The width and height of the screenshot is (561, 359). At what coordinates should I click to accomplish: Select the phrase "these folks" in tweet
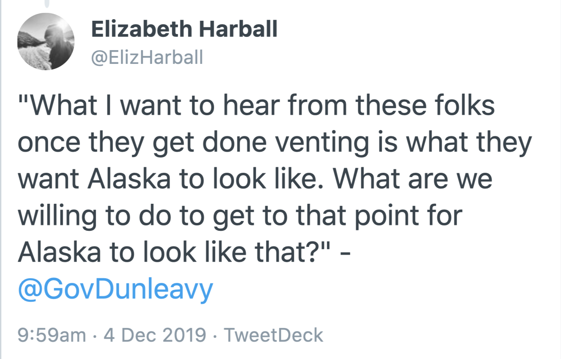coord(425,106)
